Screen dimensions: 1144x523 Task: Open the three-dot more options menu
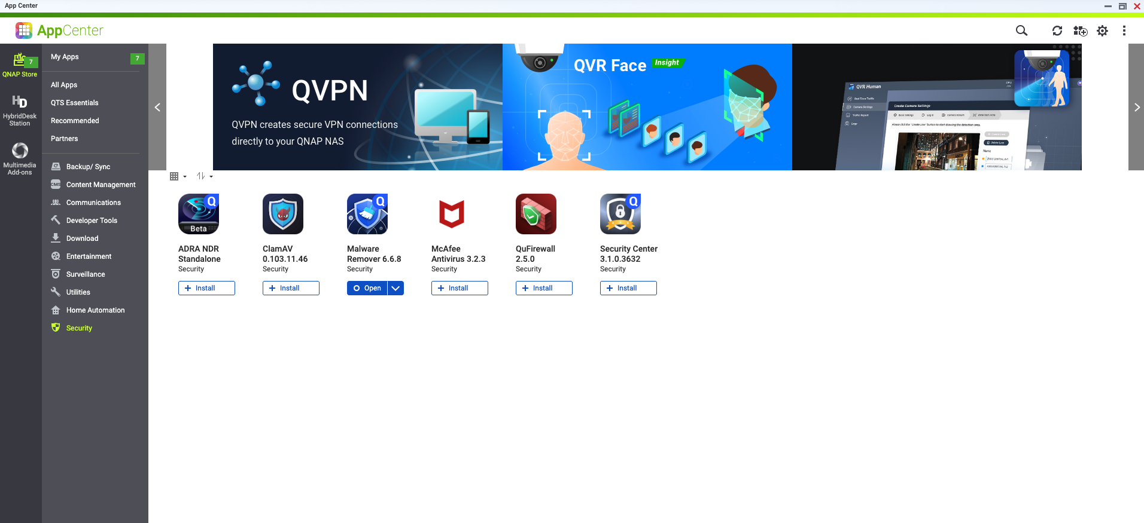1124,30
